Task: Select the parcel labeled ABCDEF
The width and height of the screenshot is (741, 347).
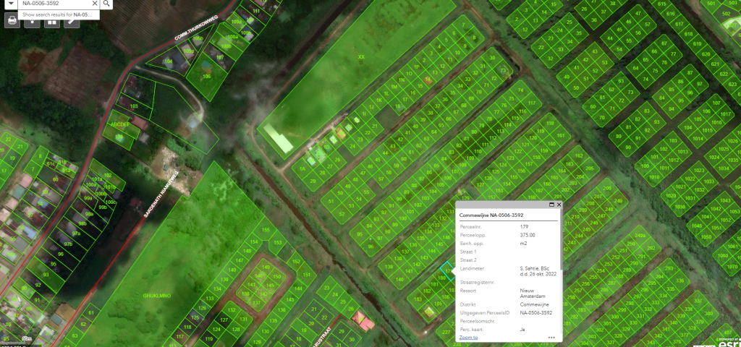Action: tap(119, 125)
